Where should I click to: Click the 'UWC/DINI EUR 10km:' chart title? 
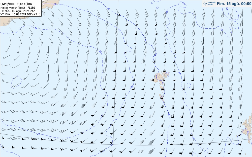tap(17, 4)
